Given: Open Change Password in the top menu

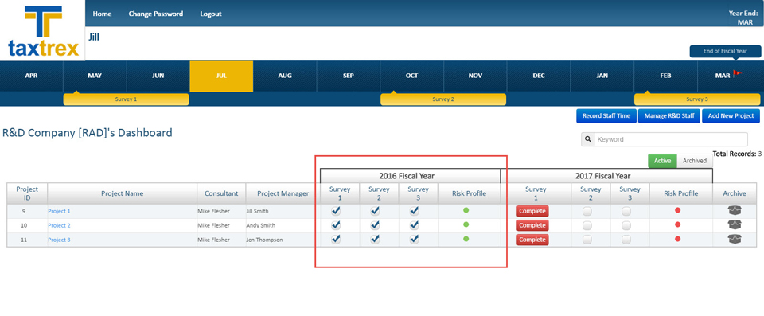Looking at the screenshot, I should coord(156,14).
